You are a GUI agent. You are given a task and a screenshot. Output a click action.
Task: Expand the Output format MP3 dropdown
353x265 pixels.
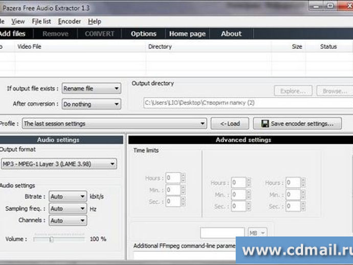coord(59,164)
